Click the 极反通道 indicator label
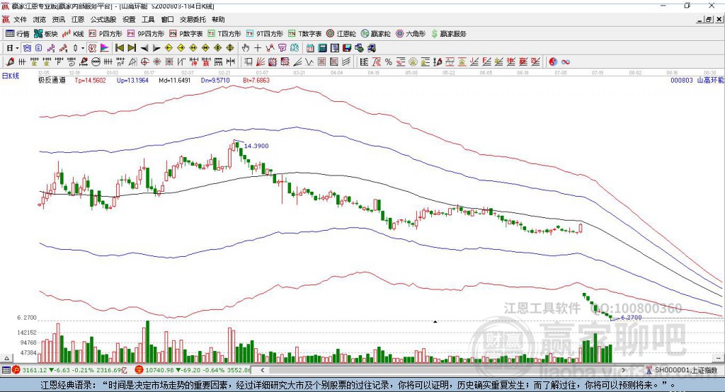The width and height of the screenshot is (725, 392). pos(52,81)
